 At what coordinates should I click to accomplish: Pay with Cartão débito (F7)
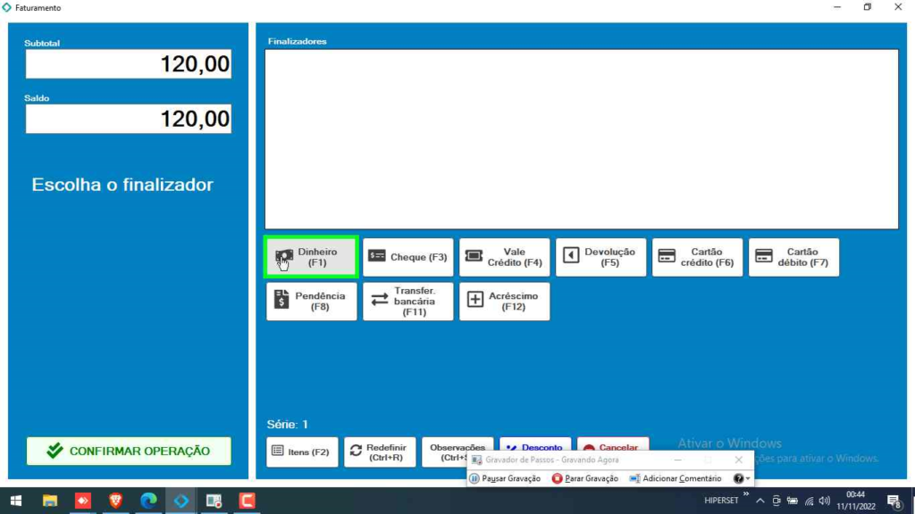[793, 257]
